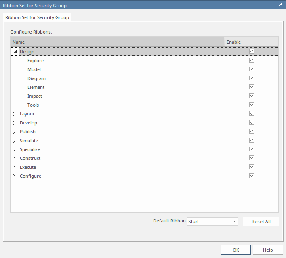286x258 pixels.
Task: Expand the Layout ribbon node
Action: pyautogui.click(x=15, y=114)
